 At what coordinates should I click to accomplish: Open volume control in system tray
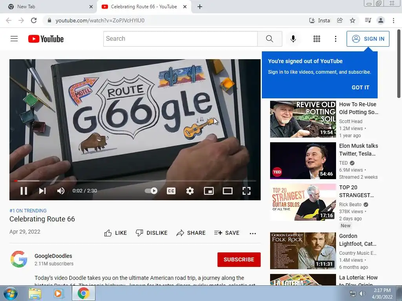(362, 294)
